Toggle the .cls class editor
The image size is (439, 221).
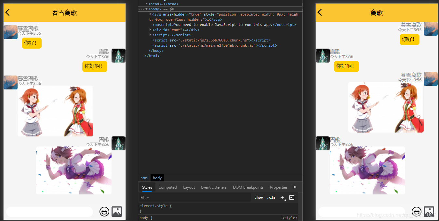(x=271, y=197)
